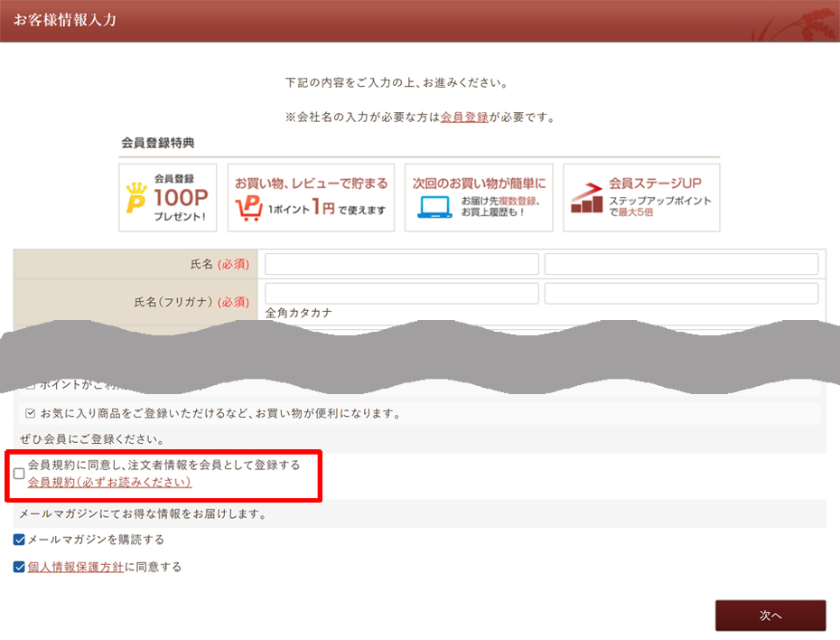Check the 会員規約に同意 registration checkbox
This screenshot has width=840, height=640.
pyautogui.click(x=19, y=474)
